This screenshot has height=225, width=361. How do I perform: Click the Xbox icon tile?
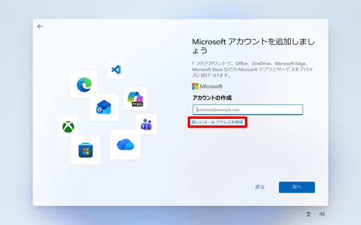click(x=68, y=127)
